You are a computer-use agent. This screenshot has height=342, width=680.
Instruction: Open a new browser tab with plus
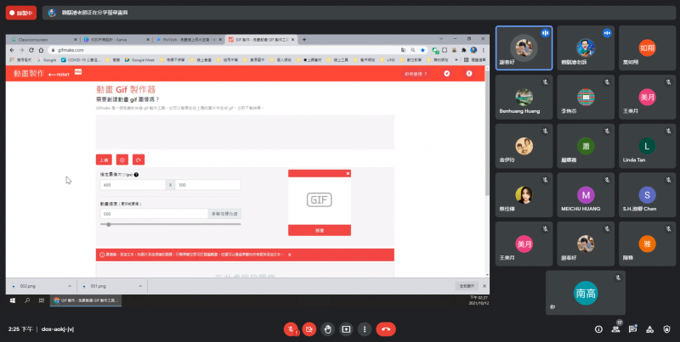pos(304,39)
